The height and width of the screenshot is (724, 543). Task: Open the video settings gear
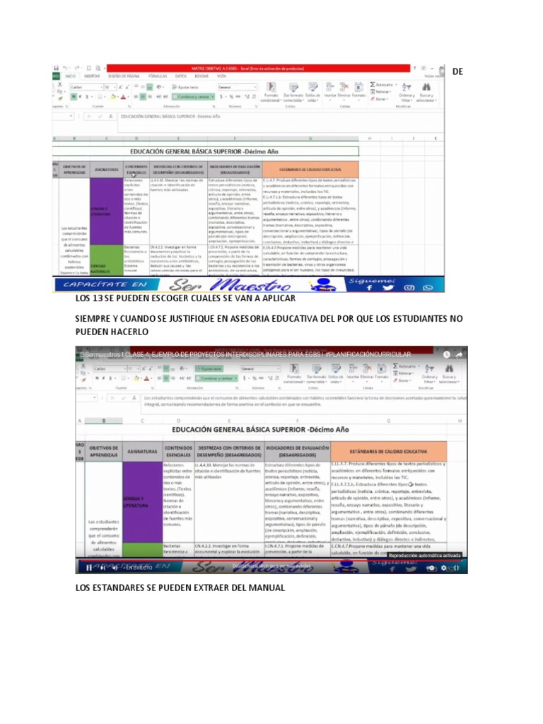(x=444, y=568)
